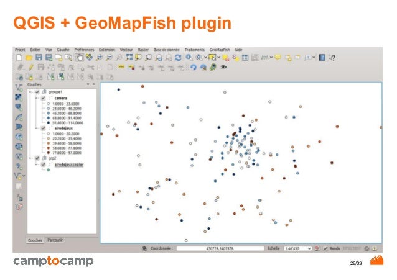This screenshot has height=280, width=397.
Task: Click legend entry 46.2000 - 68.8000
Action: (x=67, y=113)
